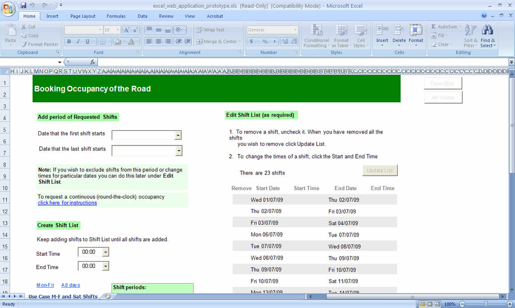Switch to the Page Layout ribbon tab
This screenshot has height=308, width=515.
pyautogui.click(x=83, y=16)
